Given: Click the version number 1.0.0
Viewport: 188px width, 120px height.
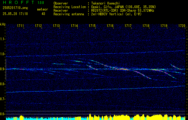Looking at the screenshot, I should [x=41, y=3].
